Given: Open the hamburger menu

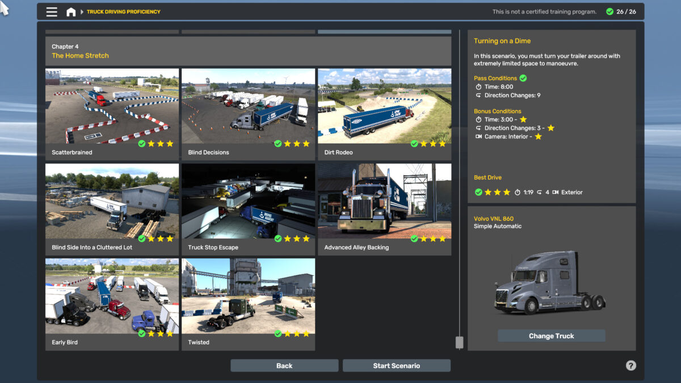Looking at the screenshot, I should (52, 12).
